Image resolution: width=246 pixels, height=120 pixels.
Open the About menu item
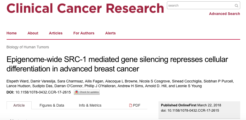coord(33,33)
